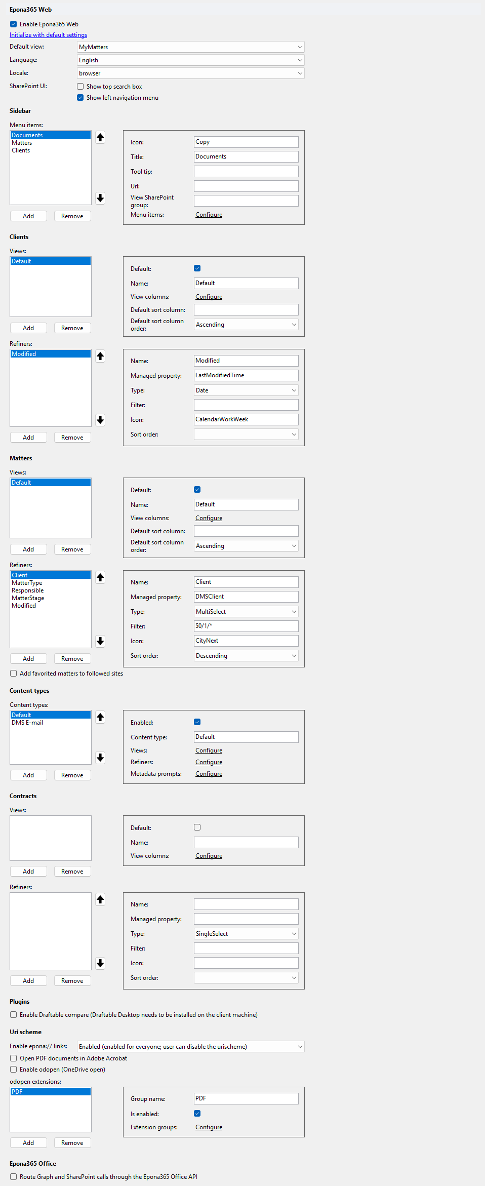Image resolution: width=485 pixels, height=1186 pixels.
Task: Open Clients sort column order dropdown
Action: [246, 325]
